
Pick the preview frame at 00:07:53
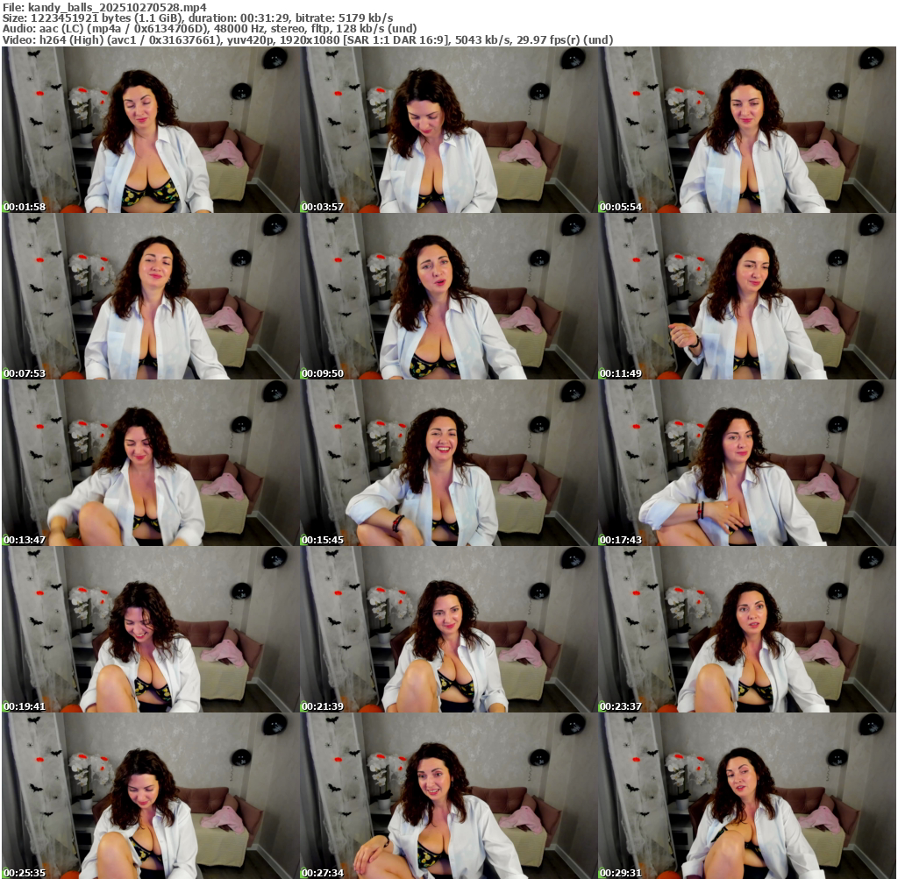click(151, 296)
